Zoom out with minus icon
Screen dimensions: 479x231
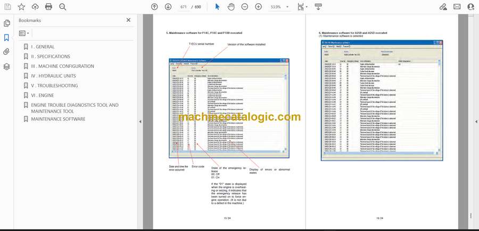[x=245, y=7]
